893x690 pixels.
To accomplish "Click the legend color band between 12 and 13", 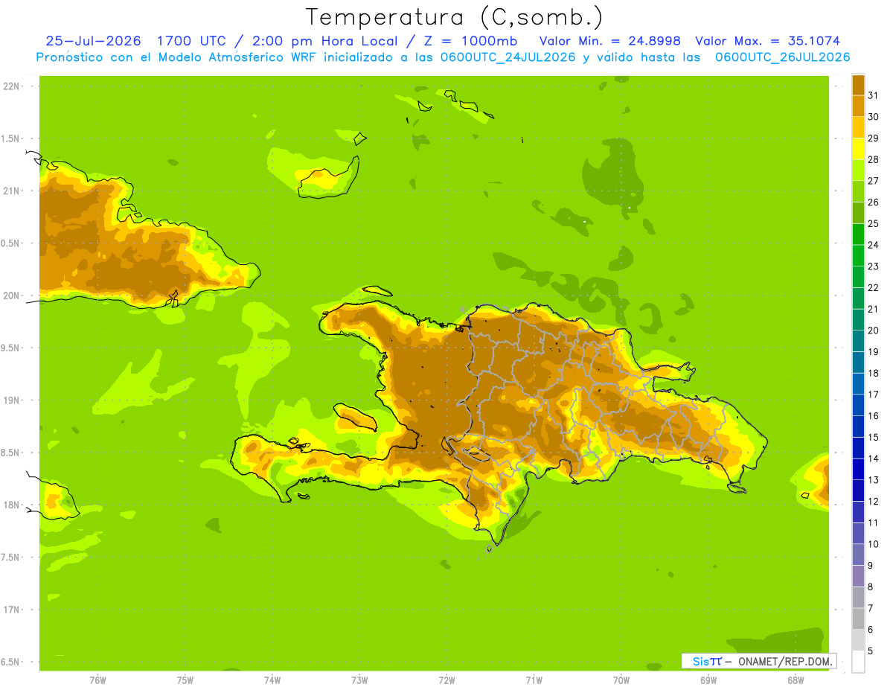I will pyautogui.click(x=858, y=491).
